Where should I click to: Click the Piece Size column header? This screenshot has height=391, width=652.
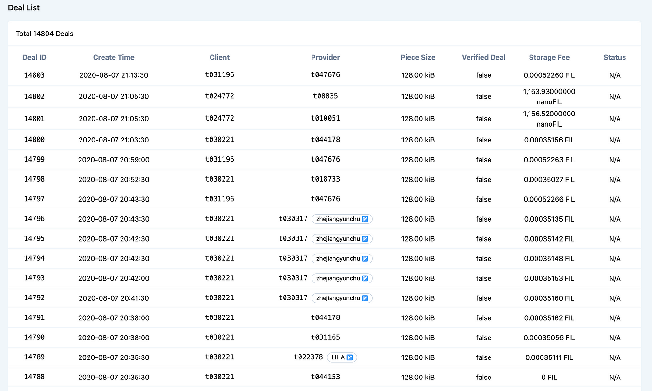[418, 58]
